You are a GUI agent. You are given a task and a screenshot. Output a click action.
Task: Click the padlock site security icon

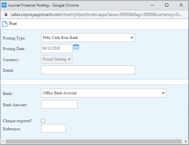point(6,14)
